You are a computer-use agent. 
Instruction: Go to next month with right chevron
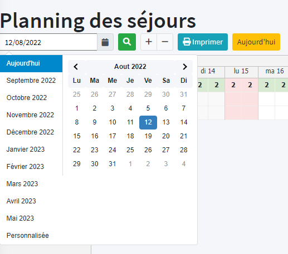pos(184,67)
